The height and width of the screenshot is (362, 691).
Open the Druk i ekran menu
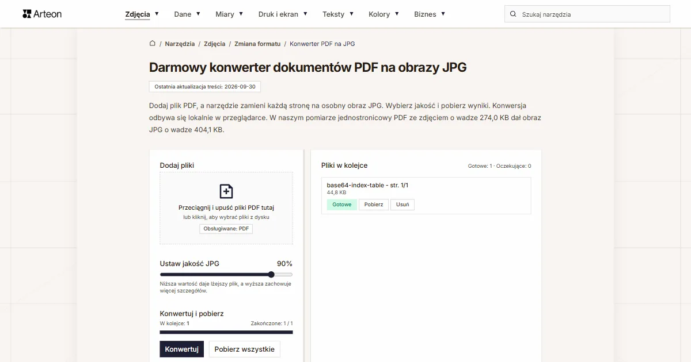[x=278, y=14]
